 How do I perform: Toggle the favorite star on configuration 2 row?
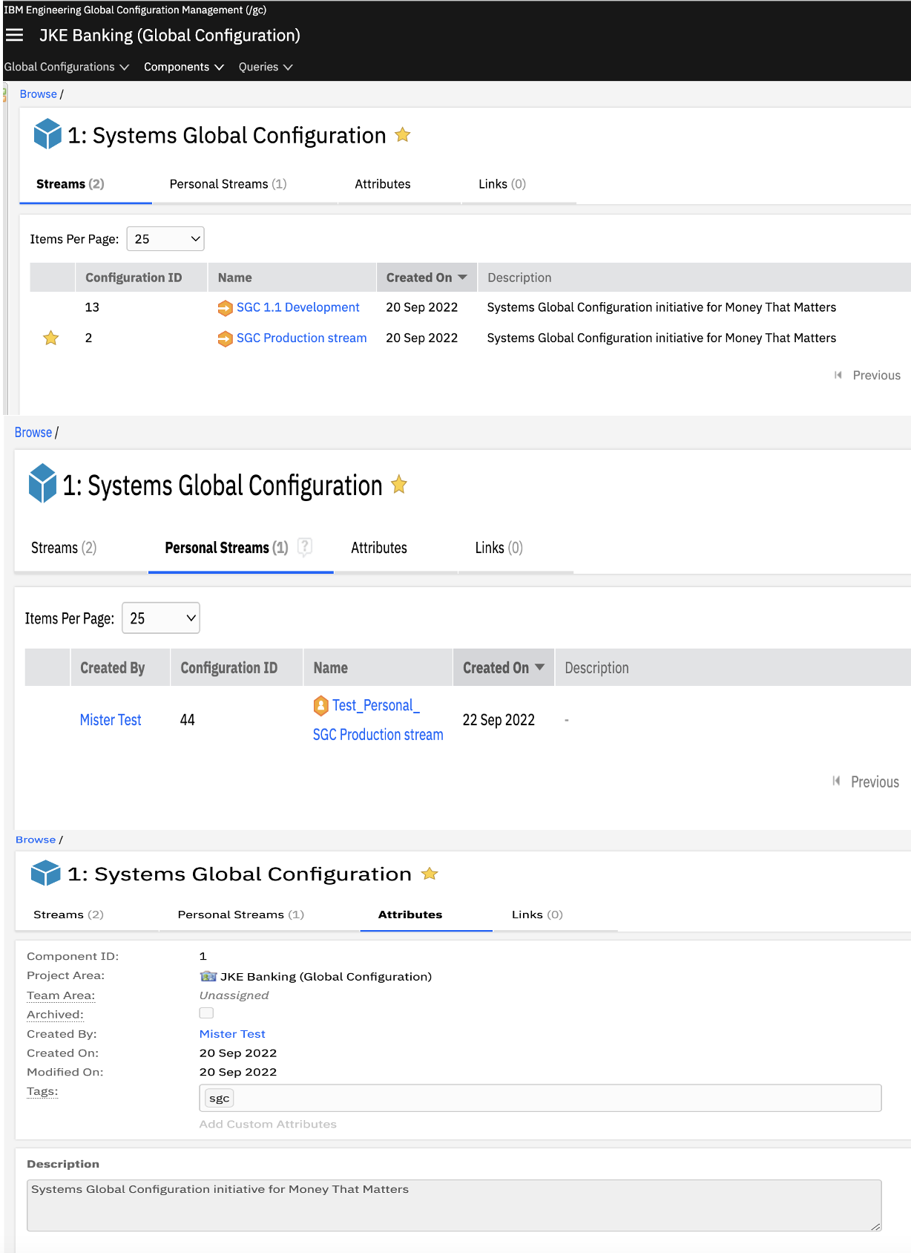tap(50, 338)
